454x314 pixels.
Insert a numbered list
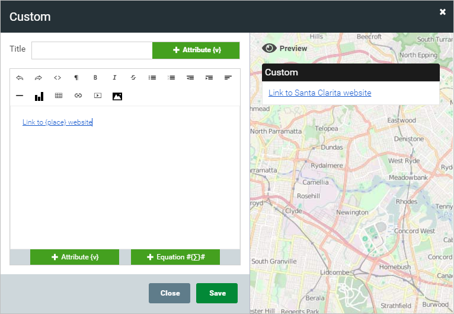click(x=171, y=78)
